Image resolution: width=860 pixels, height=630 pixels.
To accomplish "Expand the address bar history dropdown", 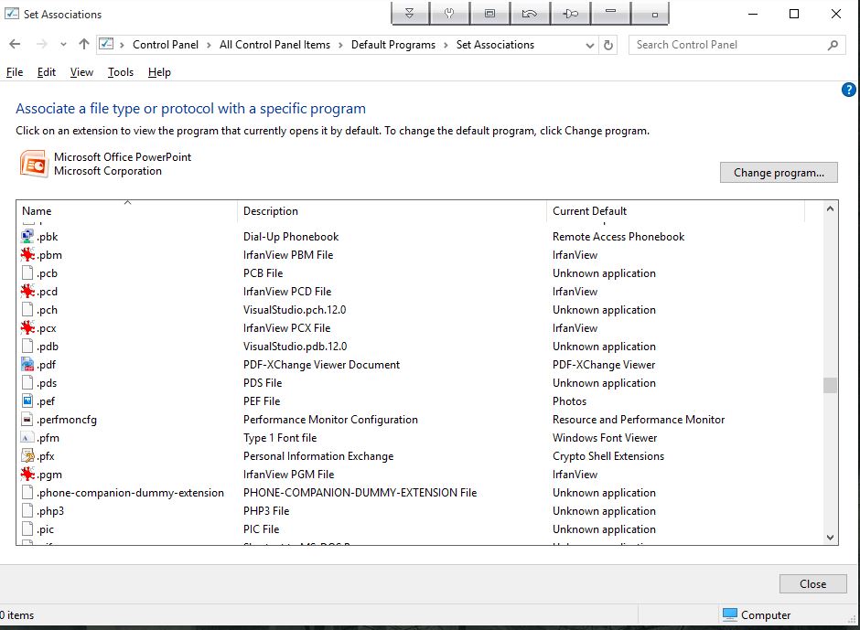I will 589,45.
